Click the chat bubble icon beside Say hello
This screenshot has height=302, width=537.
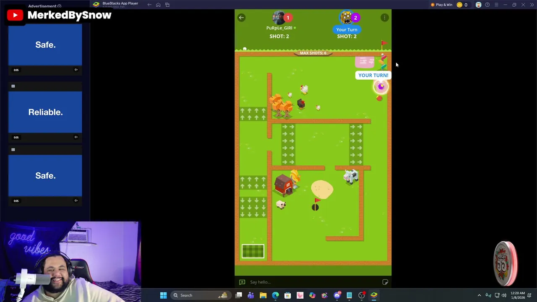pos(242,282)
